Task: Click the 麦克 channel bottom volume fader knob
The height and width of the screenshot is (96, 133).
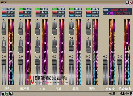Action: (71, 62)
